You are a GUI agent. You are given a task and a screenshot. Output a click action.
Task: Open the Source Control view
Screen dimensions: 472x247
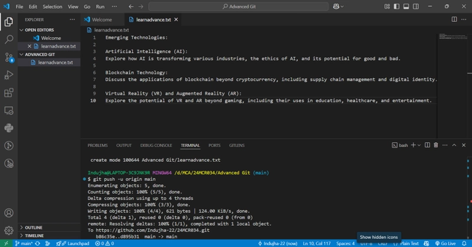click(x=9, y=57)
